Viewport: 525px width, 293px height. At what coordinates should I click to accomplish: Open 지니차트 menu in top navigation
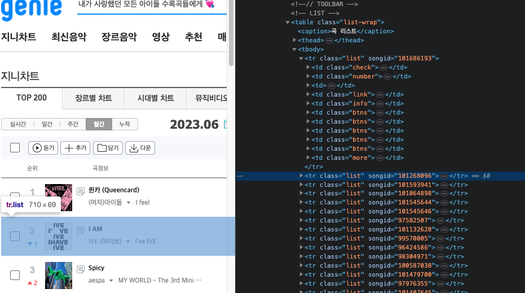(x=19, y=37)
